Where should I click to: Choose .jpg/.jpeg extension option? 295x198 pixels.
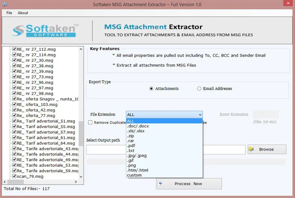pyautogui.click(x=164, y=155)
